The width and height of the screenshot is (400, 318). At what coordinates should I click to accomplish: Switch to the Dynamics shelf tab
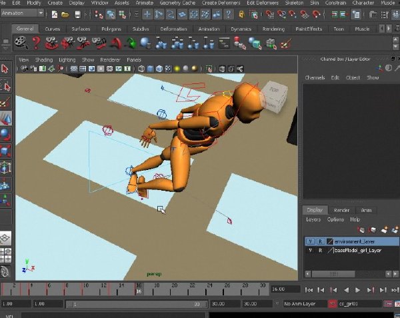tap(241, 29)
